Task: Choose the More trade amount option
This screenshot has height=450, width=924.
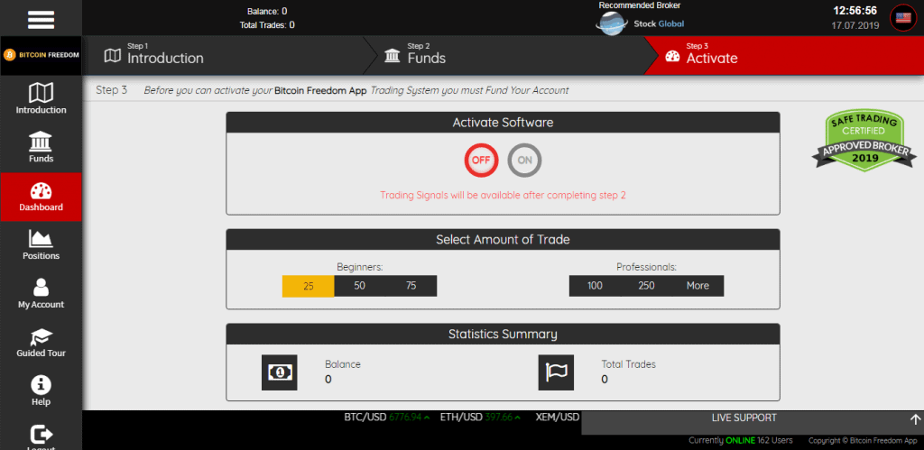Action: tap(698, 286)
